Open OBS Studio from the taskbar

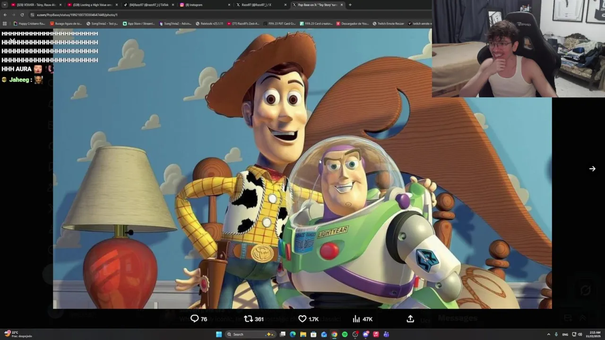355,334
